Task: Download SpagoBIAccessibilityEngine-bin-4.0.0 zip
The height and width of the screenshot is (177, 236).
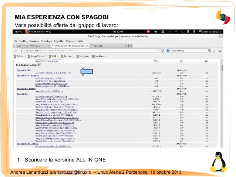Action: click(57, 99)
